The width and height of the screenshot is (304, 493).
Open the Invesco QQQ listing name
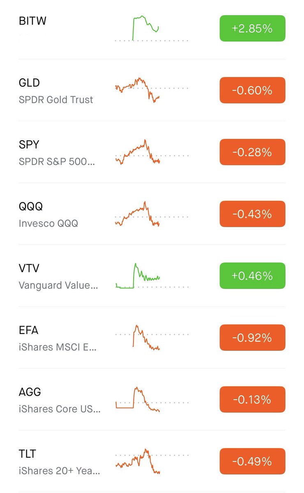(48, 223)
